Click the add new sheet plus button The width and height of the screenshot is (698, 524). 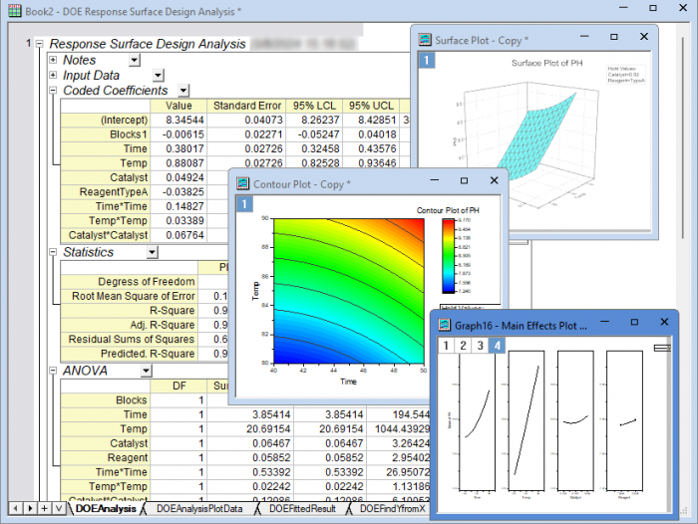tap(45, 509)
